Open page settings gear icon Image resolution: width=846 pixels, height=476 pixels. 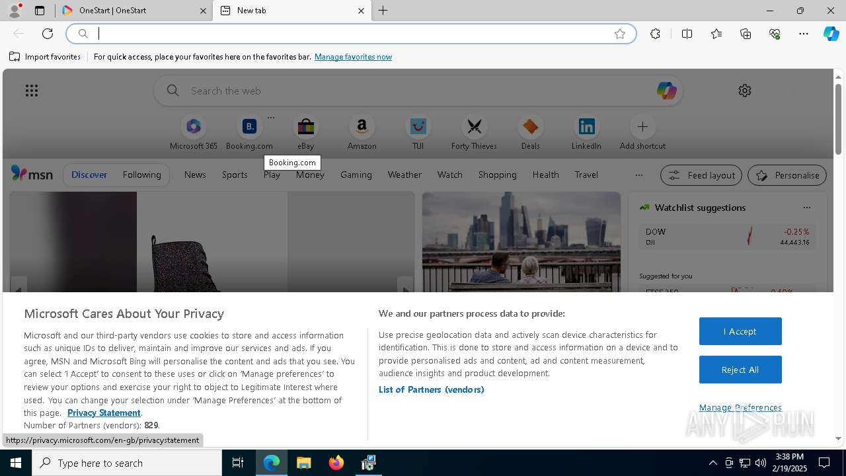[745, 91]
